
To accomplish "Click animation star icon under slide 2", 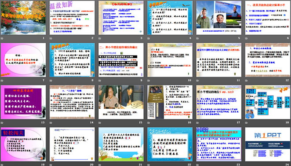I will (51, 38).
